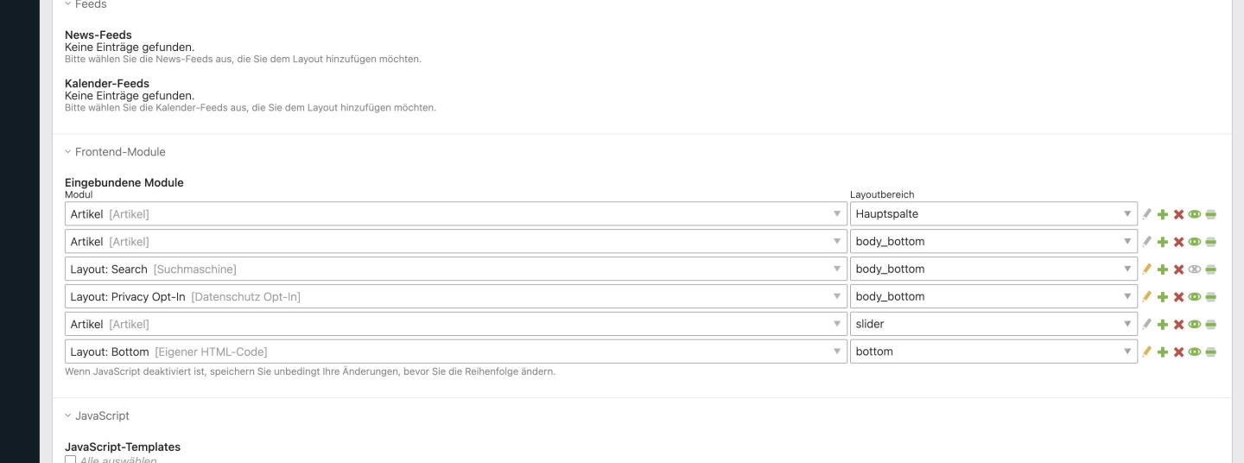This screenshot has width=1244, height=463.
Task: Edit the Layout: Privacy Opt-In module
Action: coord(1147,296)
